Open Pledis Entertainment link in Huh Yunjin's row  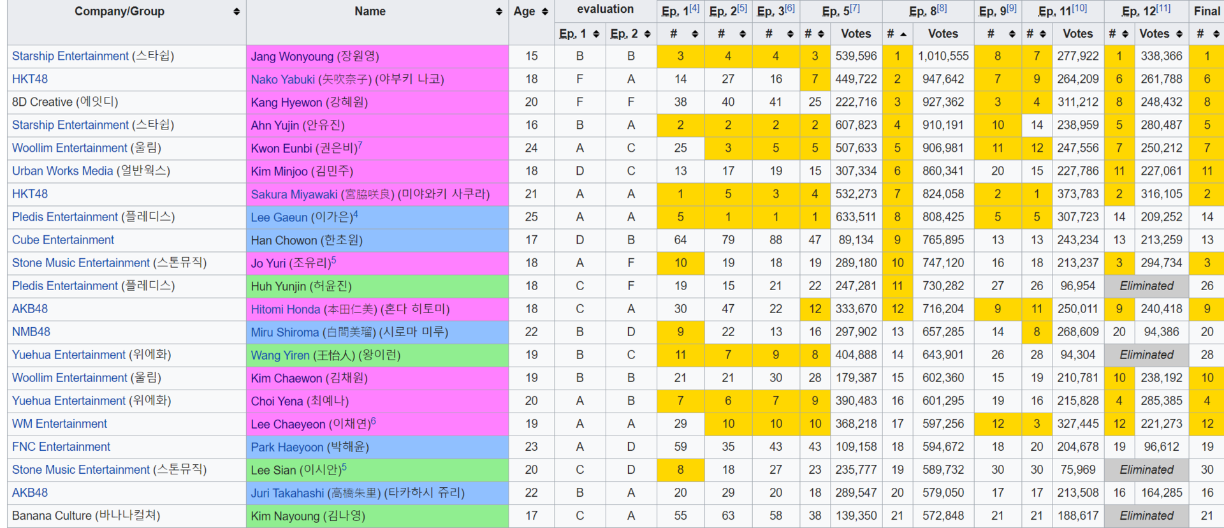click(65, 286)
